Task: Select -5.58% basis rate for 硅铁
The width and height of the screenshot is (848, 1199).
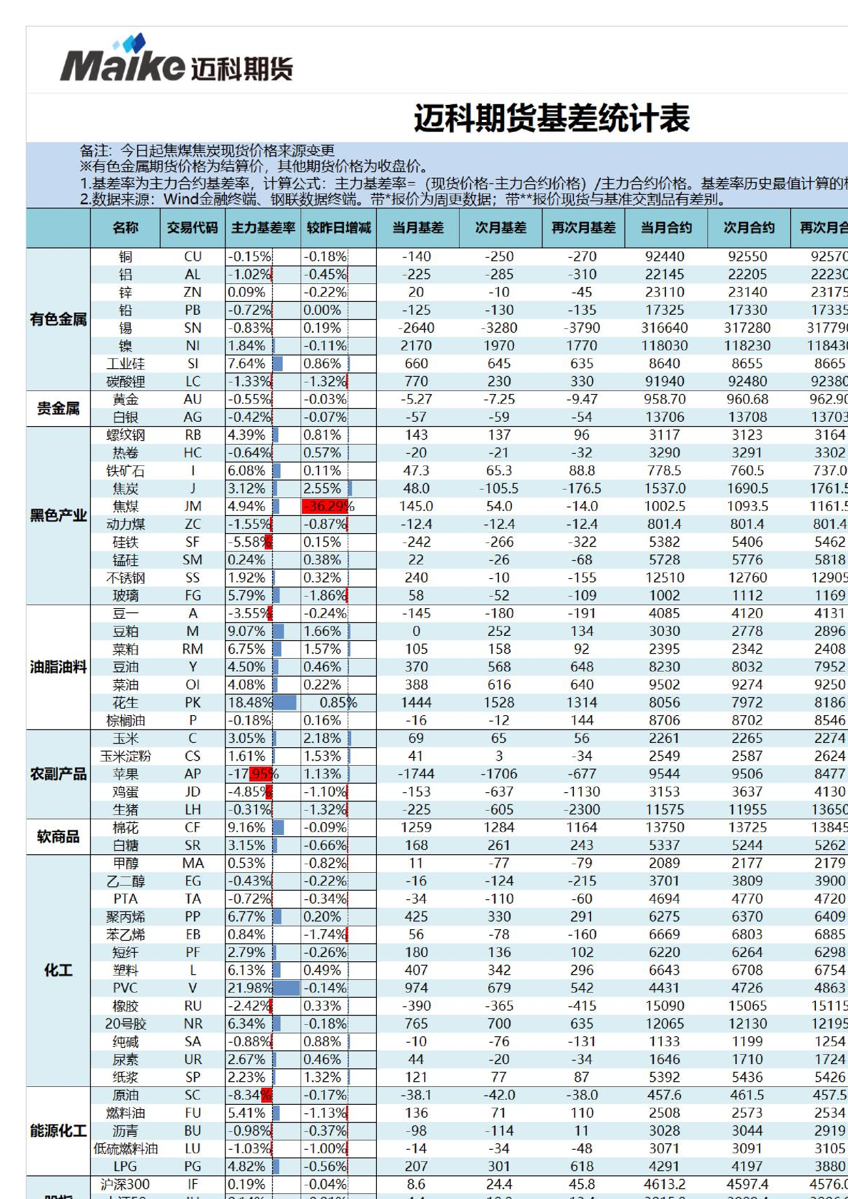Action: pyautogui.click(x=263, y=542)
